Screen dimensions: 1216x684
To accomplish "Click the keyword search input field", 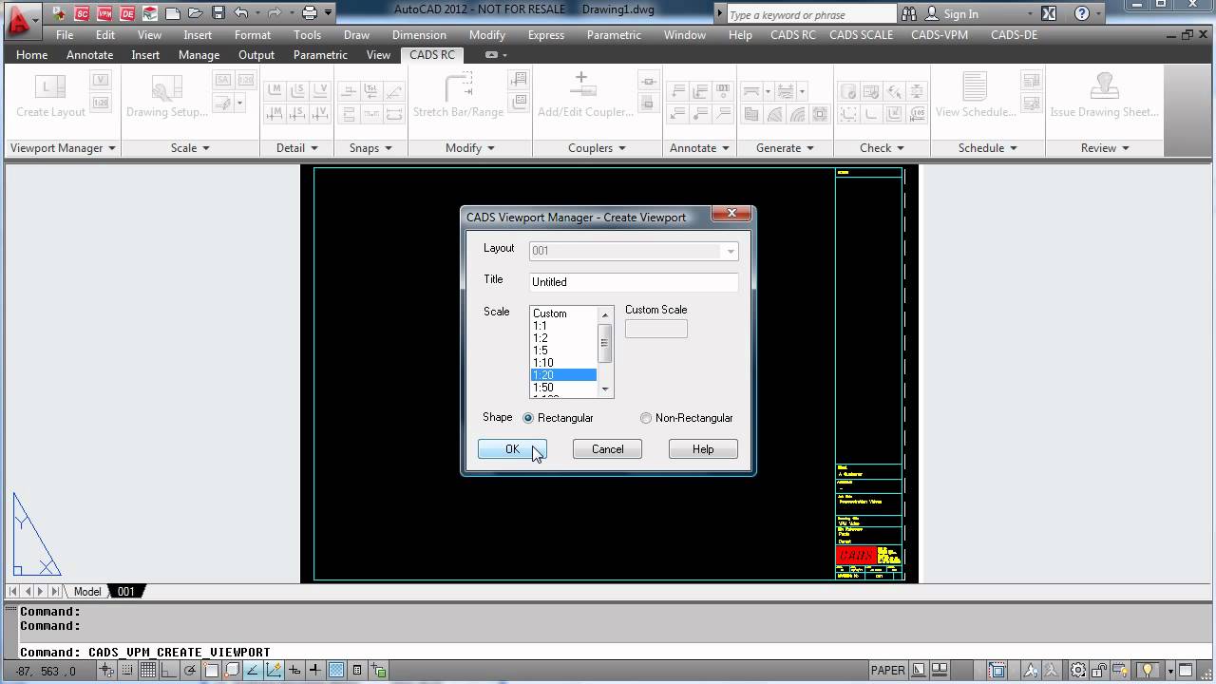I will click(811, 14).
